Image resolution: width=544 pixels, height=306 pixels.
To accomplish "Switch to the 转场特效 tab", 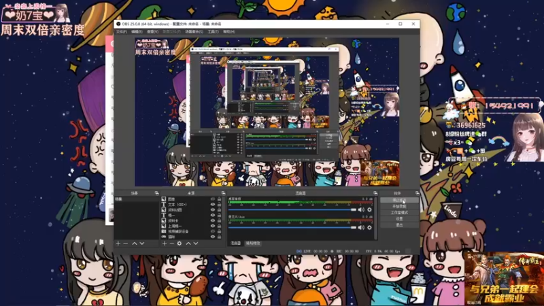I will [253, 243].
